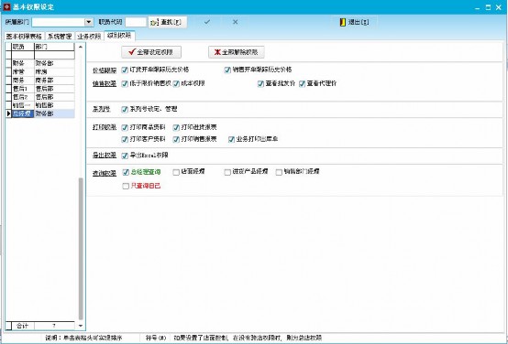Viewport: 508px width, 344px height.
Task: Click the employee list vertical scrollbar thumb
Action: point(81,248)
